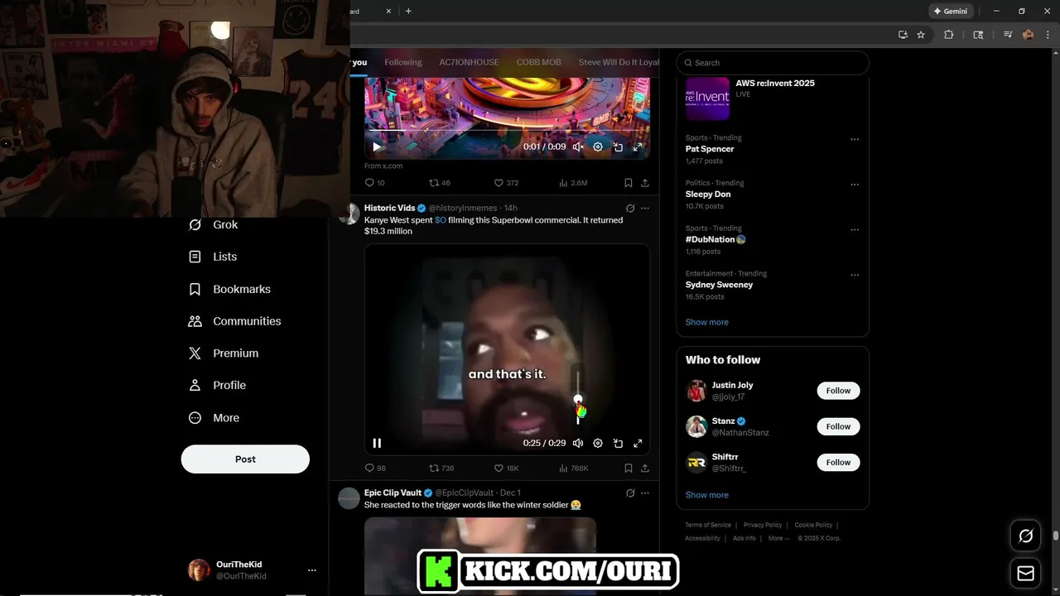Unmute the top video
This screenshot has width=1060, height=596.
578,147
